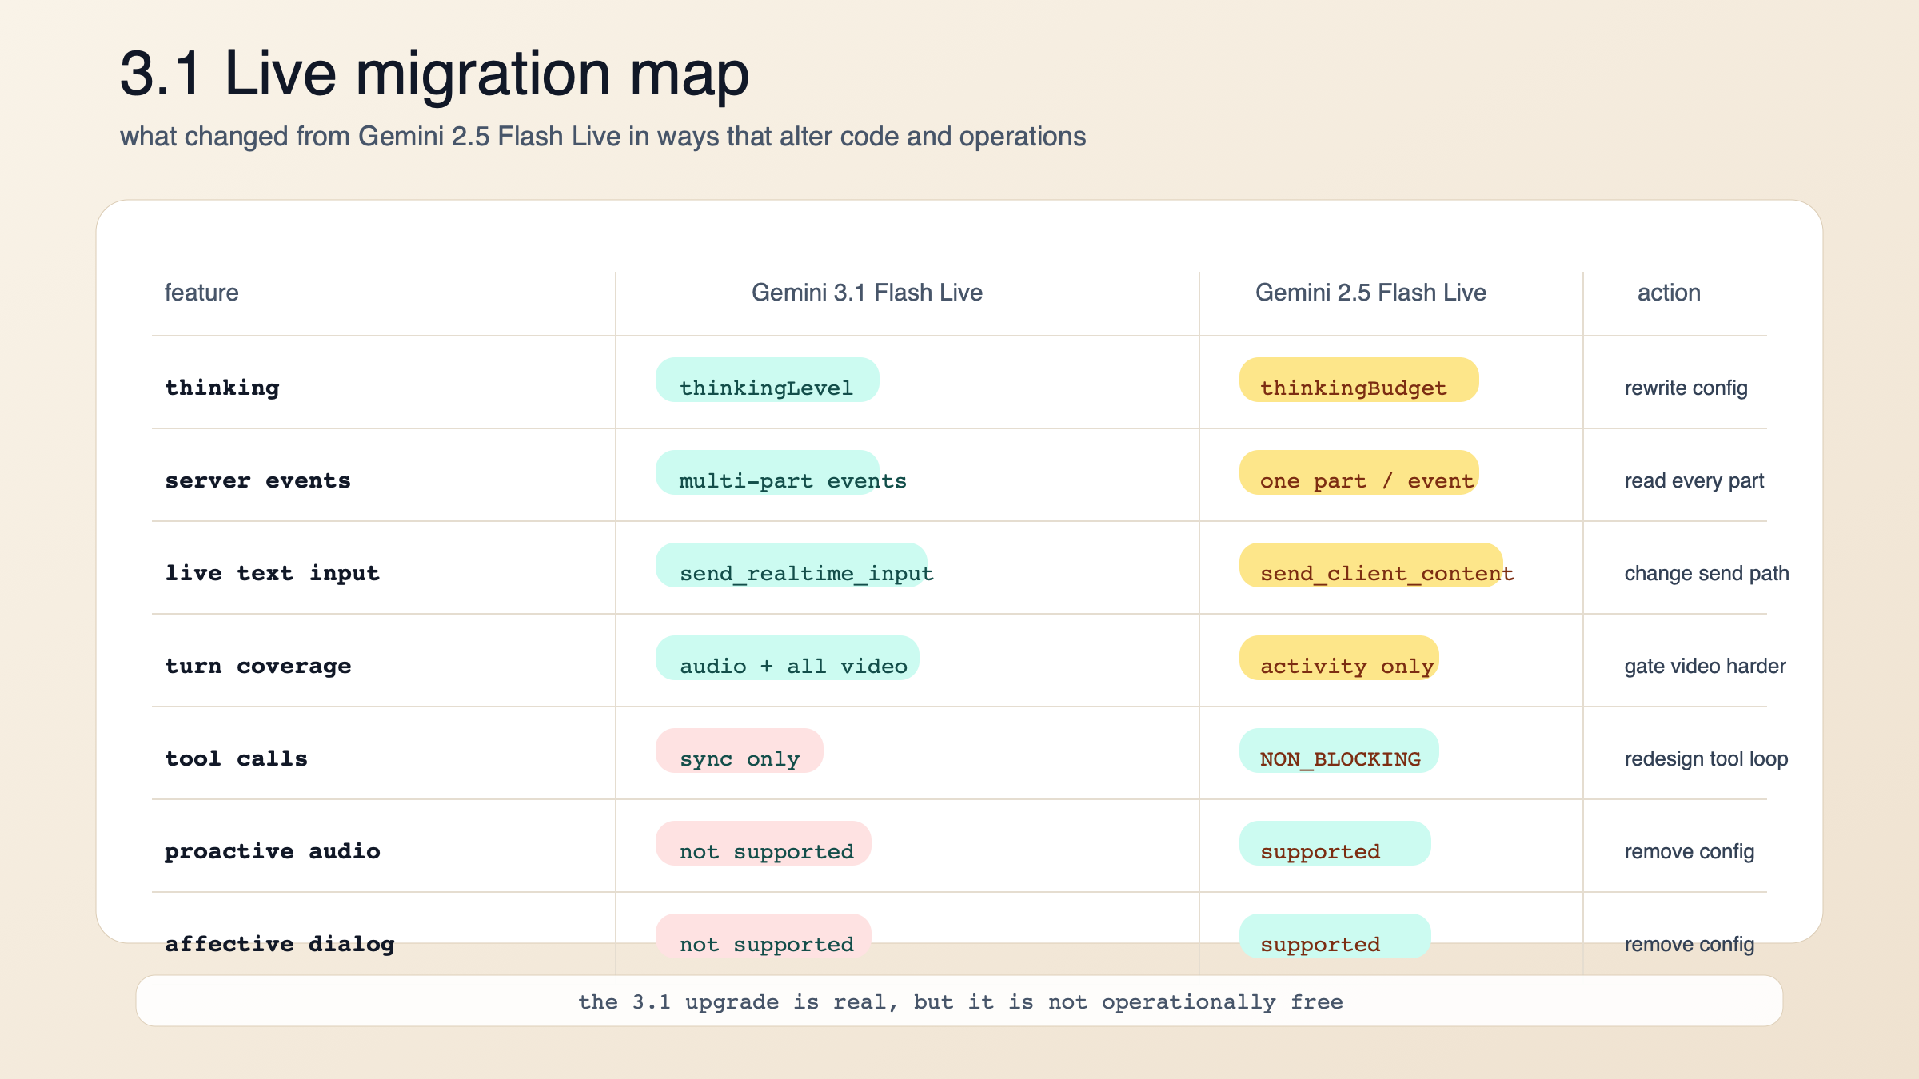This screenshot has height=1079, width=1919.
Task: Click the feature column header
Action: (x=201, y=293)
